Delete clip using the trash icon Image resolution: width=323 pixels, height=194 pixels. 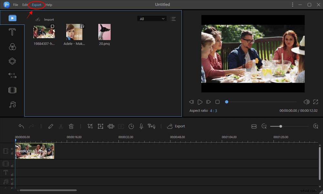[x=71, y=126]
